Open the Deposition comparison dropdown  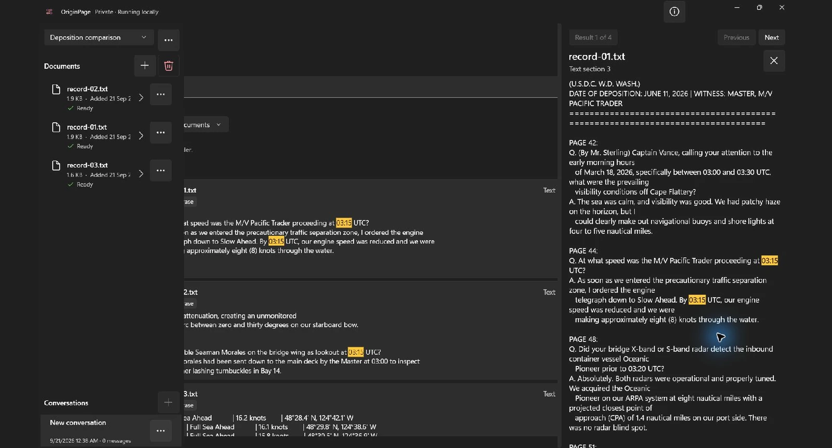(x=99, y=37)
